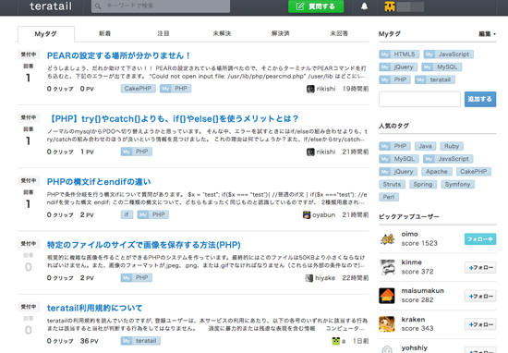Select teratail tag in Myタグ sidebar
This screenshot has height=353, width=508.
click(x=435, y=79)
